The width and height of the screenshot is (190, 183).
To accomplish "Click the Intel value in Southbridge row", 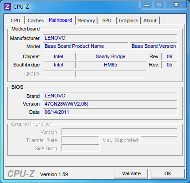I will tap(58, 65).
